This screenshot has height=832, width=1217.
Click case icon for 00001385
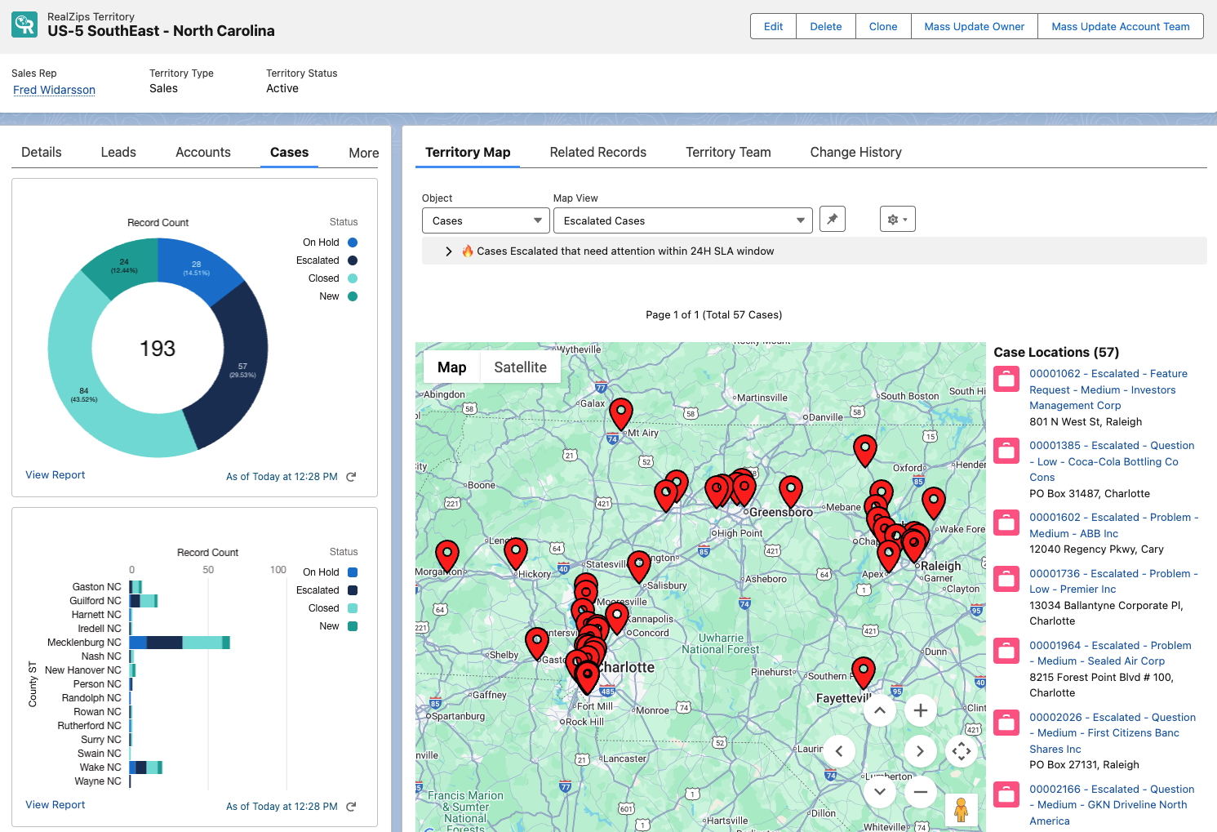click(x=1006, y=451)
